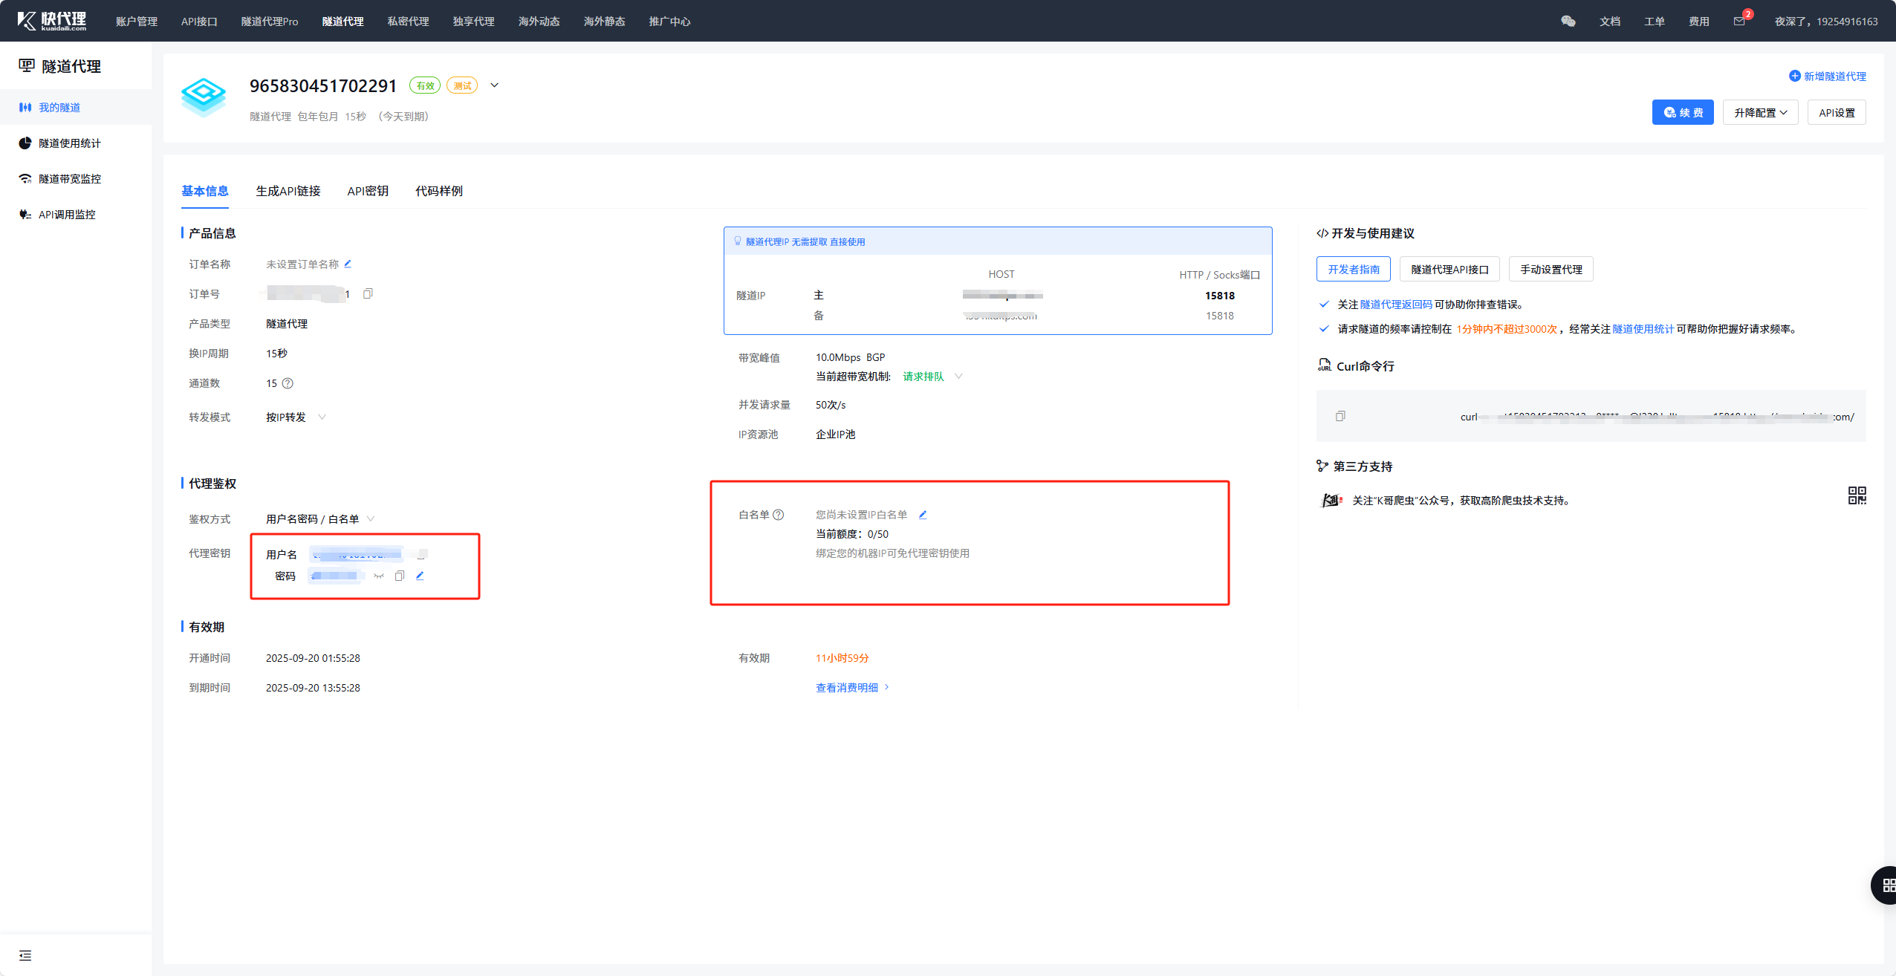Open 隧道使用统计 in the sidebar

pos(69,143)
